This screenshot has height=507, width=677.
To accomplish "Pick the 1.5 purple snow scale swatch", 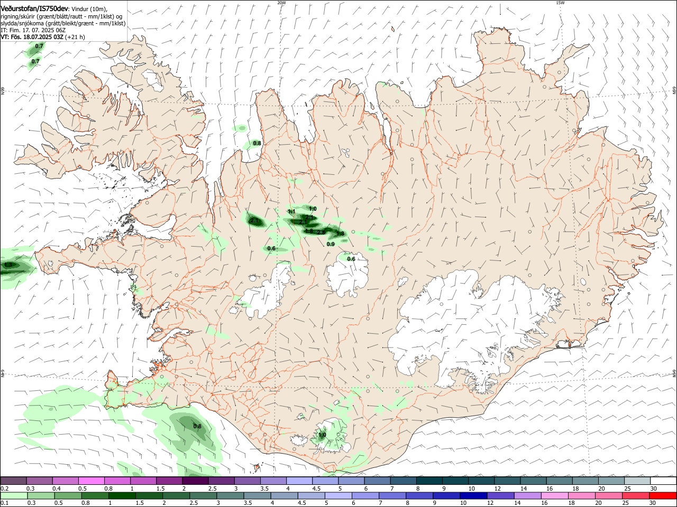I will tap(169, 481).
